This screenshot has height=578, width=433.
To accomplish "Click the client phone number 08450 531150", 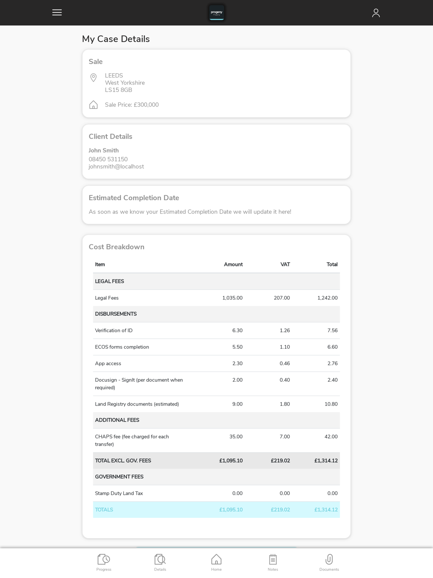I will click(x=108, y=159).
